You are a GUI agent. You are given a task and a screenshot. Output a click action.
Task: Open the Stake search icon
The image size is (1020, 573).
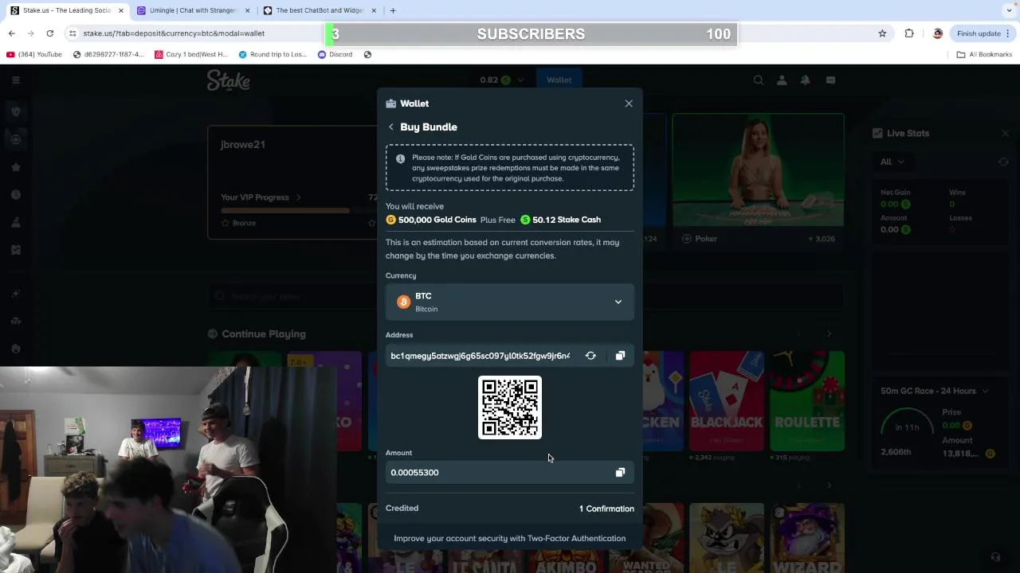pos(759,80)
